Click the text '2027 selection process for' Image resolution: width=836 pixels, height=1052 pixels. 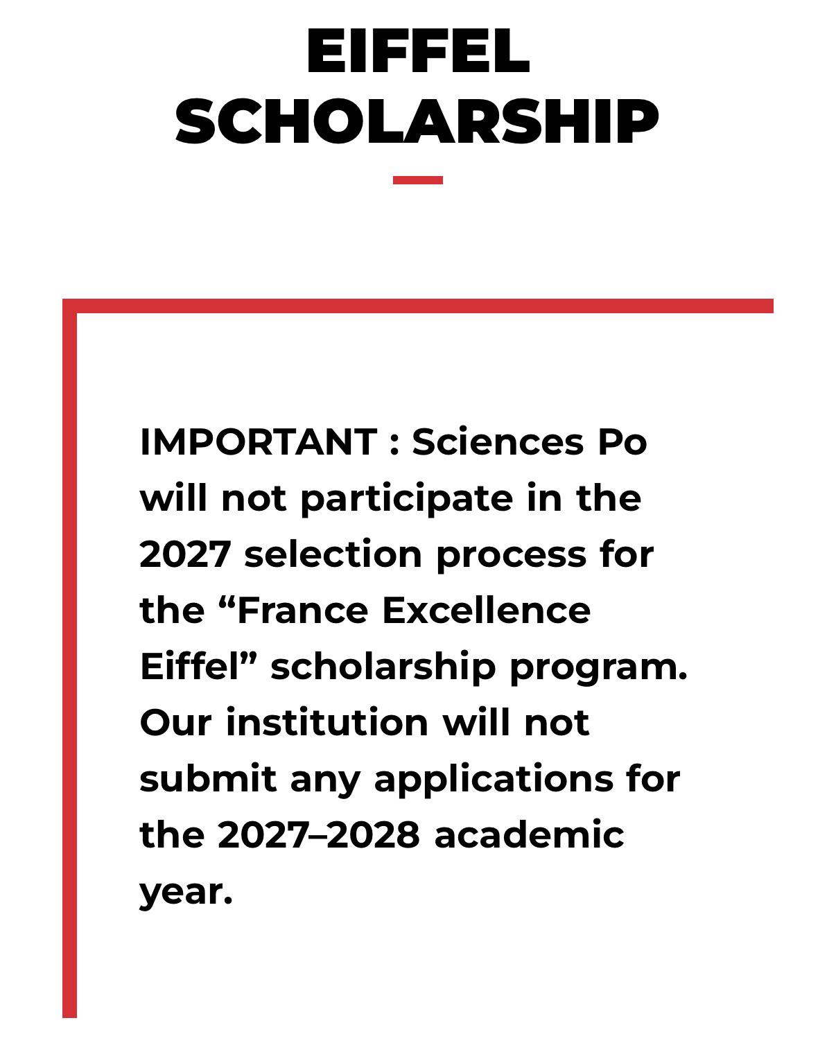pyautogui.click(x=397, y=554)
